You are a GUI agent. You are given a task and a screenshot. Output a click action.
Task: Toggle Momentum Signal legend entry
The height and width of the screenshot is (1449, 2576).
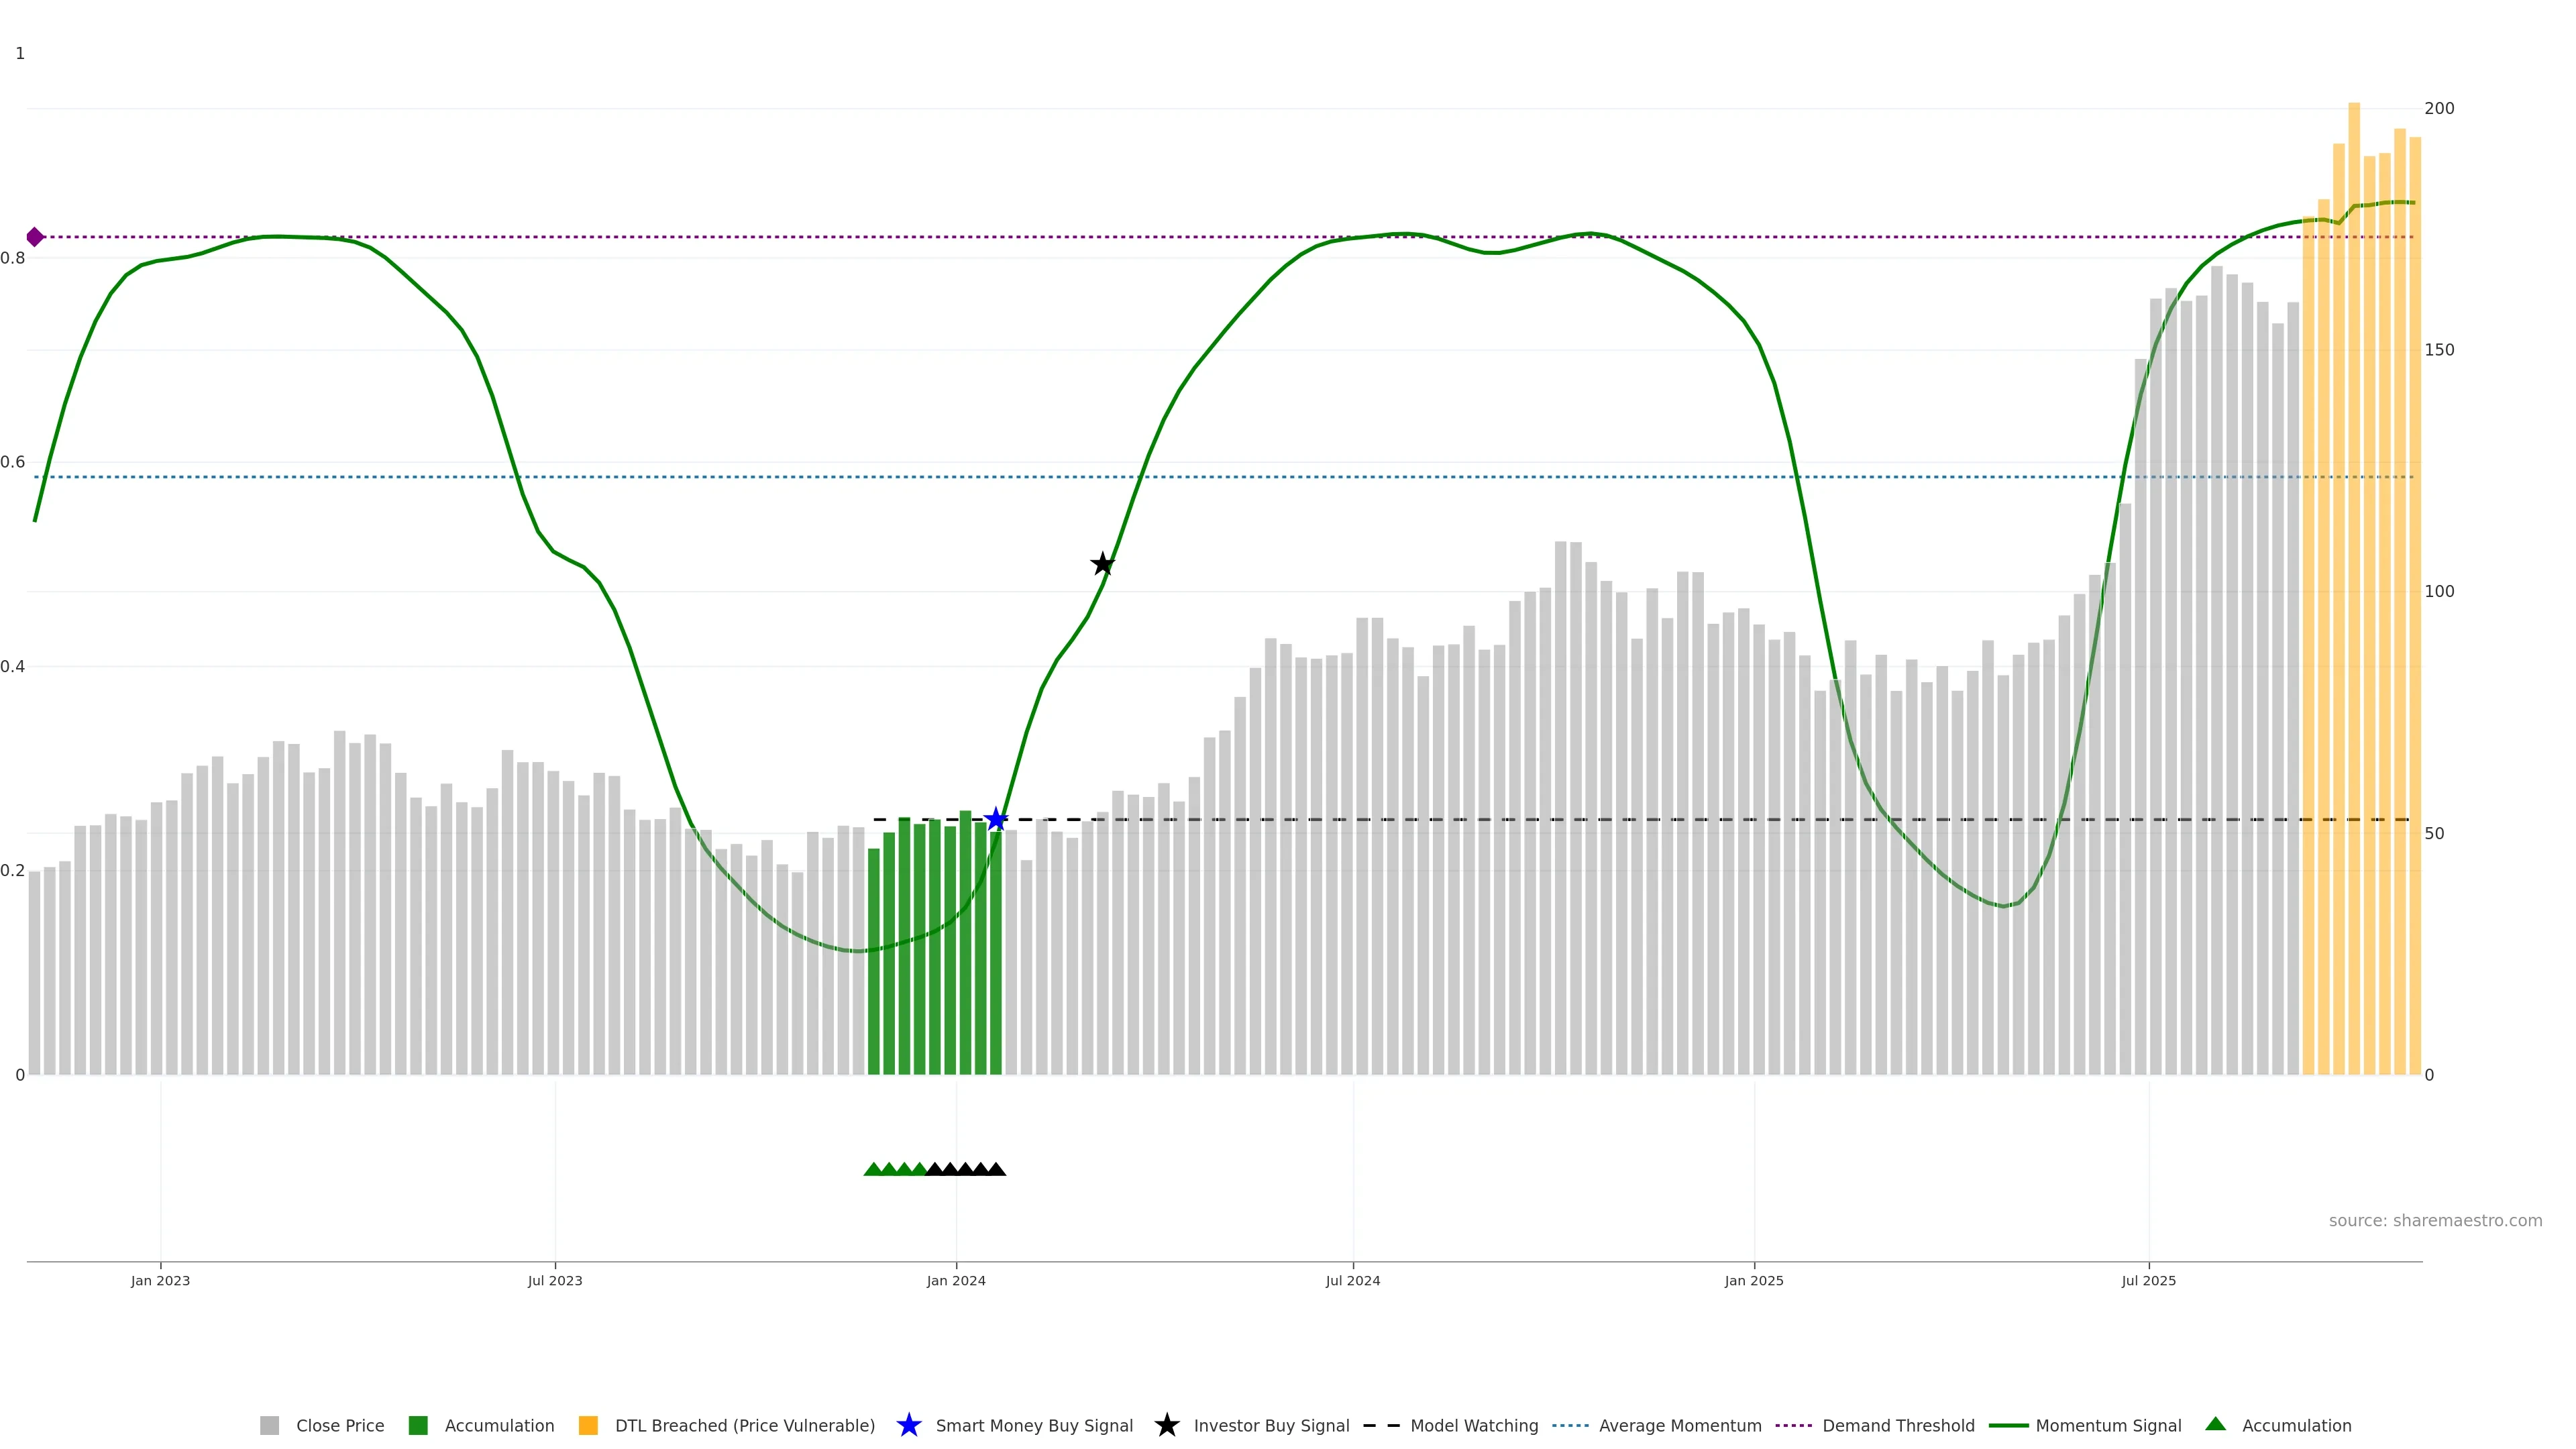click(2108, 1425)
